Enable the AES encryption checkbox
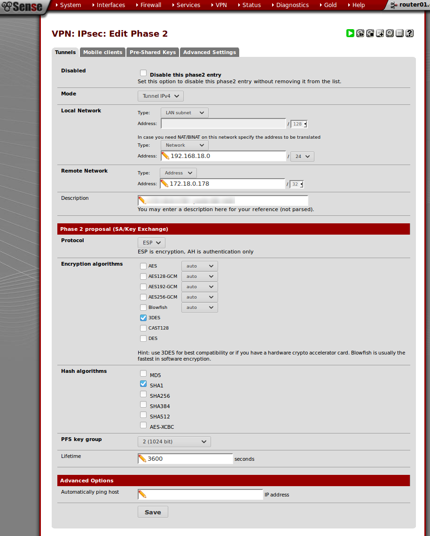Viewport: 430px width, 536px height. pyautogui.click(x=143, y=266)
